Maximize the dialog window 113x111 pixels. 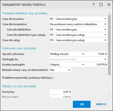click(101, 4)
